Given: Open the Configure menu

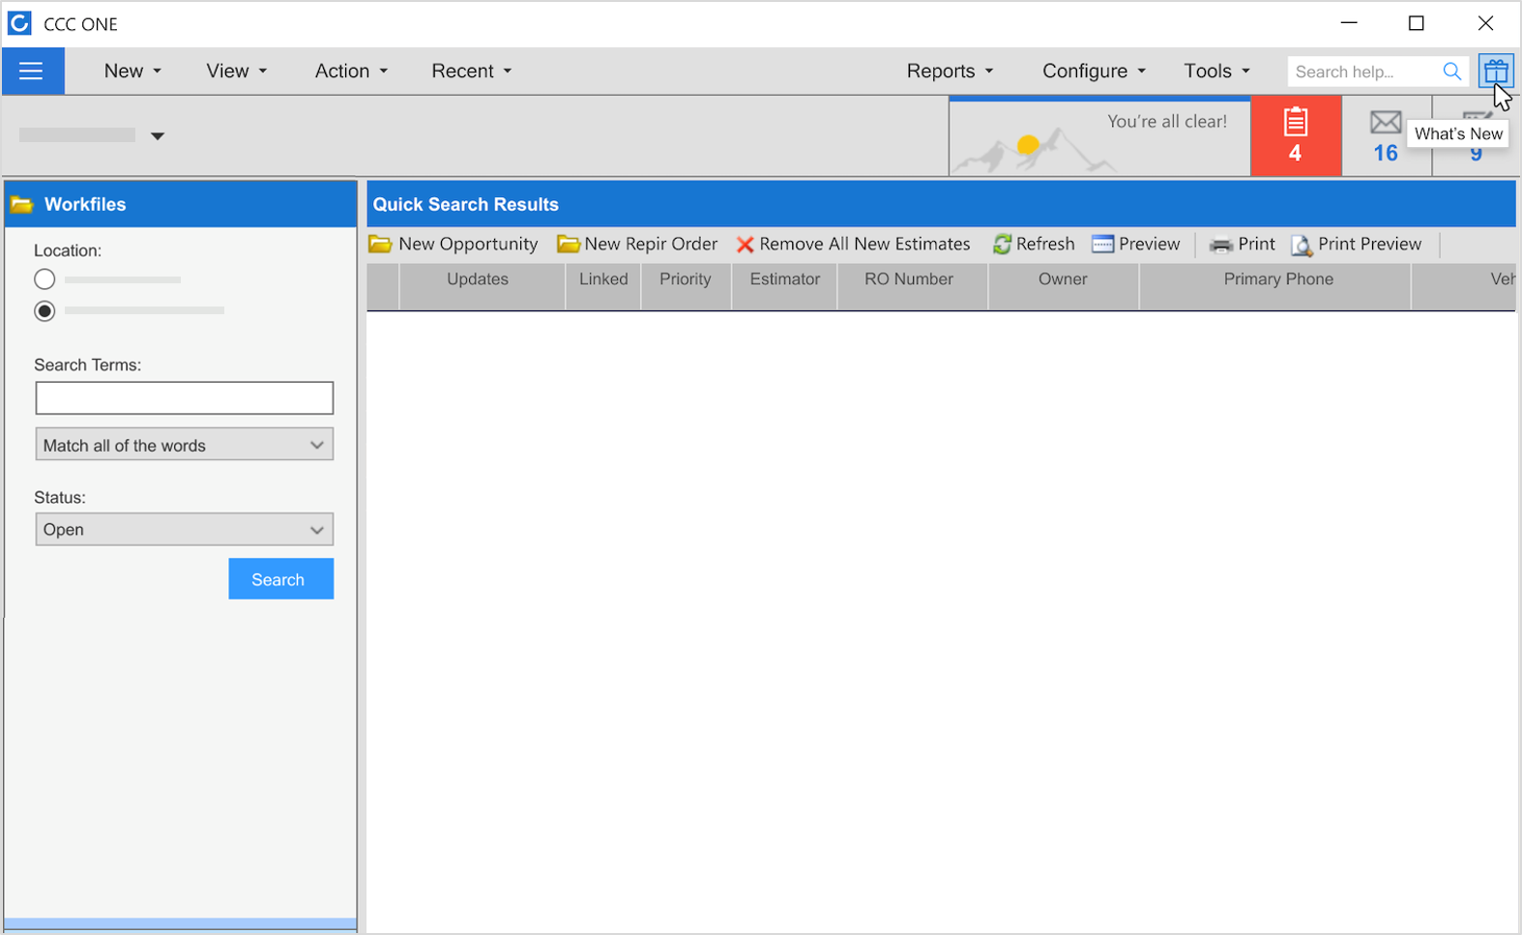Looking at the screenshot, I should click(1093, 72).
